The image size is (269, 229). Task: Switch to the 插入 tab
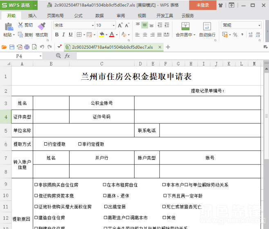32,16
